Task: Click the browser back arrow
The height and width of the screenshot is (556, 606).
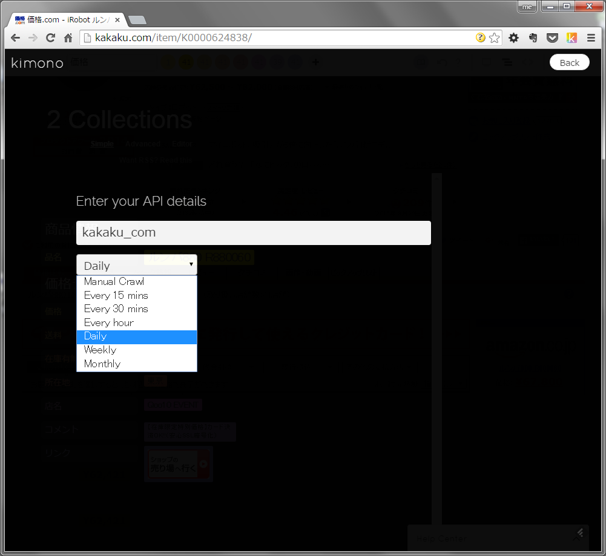Action: point(16,38)
